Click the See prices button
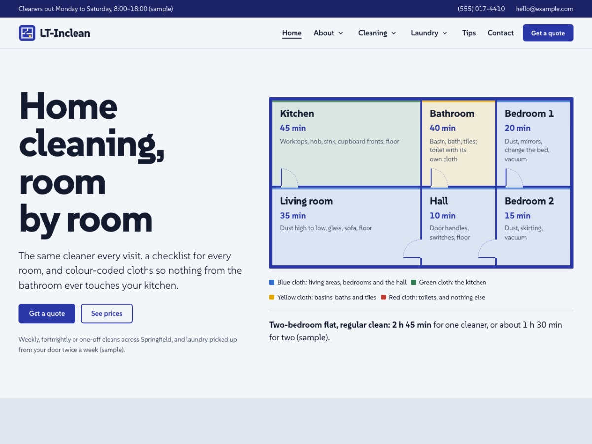Viewport: 592px width, 444px height. [107, 314]
